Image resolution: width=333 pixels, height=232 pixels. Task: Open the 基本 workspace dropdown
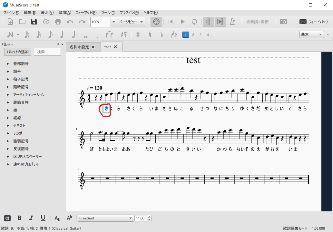point(311,34)
